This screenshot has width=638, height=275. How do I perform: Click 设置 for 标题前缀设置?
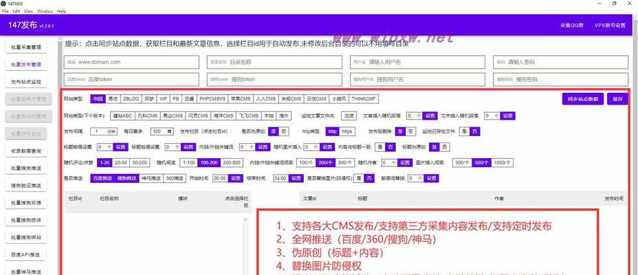coord(120,147)
